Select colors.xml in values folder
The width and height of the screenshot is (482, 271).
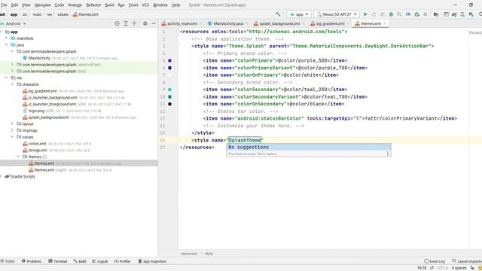(37, 144)
